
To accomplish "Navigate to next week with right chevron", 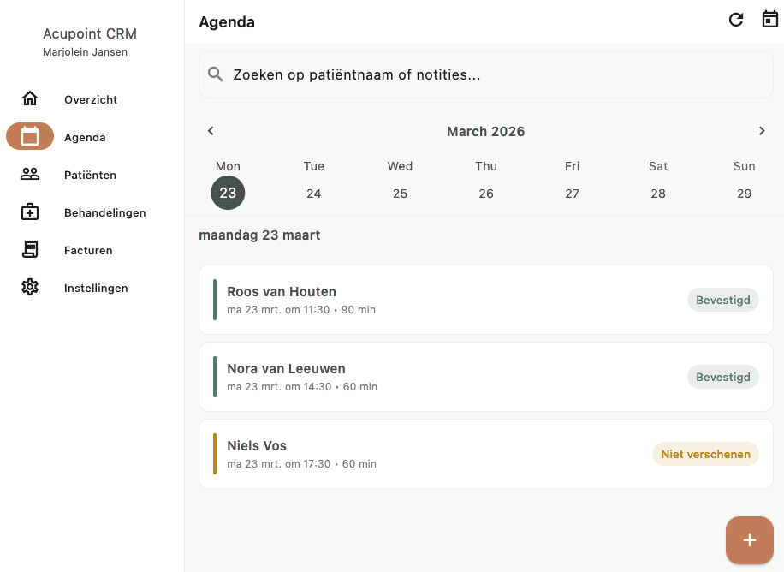I will pos(762,131).
